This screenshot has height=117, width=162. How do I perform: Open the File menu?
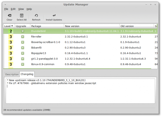(x=6, y=9)
